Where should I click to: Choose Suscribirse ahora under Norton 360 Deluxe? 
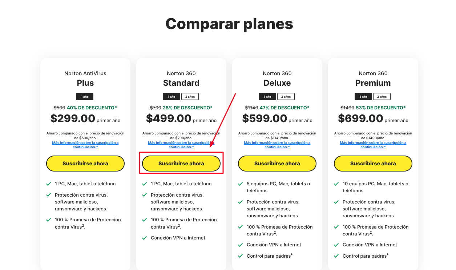277,164
